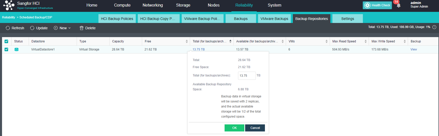Image resolution: width=439 pixels, height=136 pixels.
Task: Click the usage info icon at top right
Action: pos(434,27)
